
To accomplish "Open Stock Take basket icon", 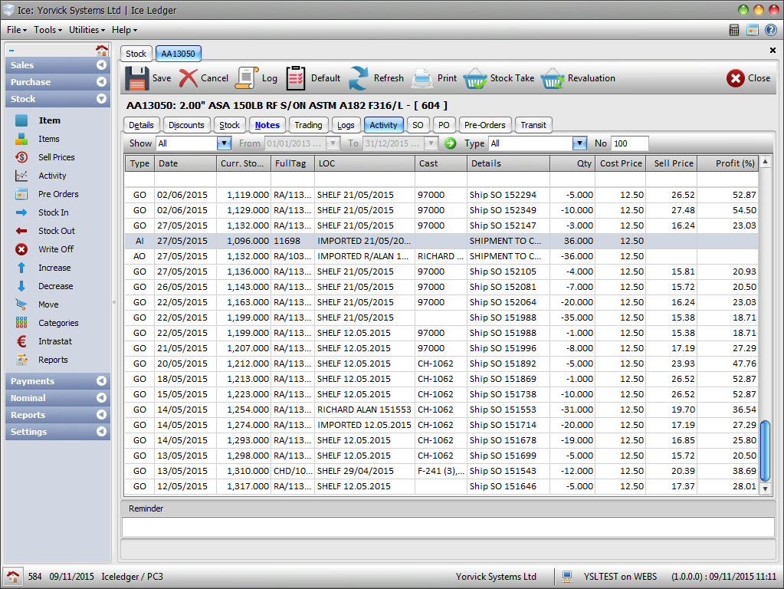I will [475, 78].
